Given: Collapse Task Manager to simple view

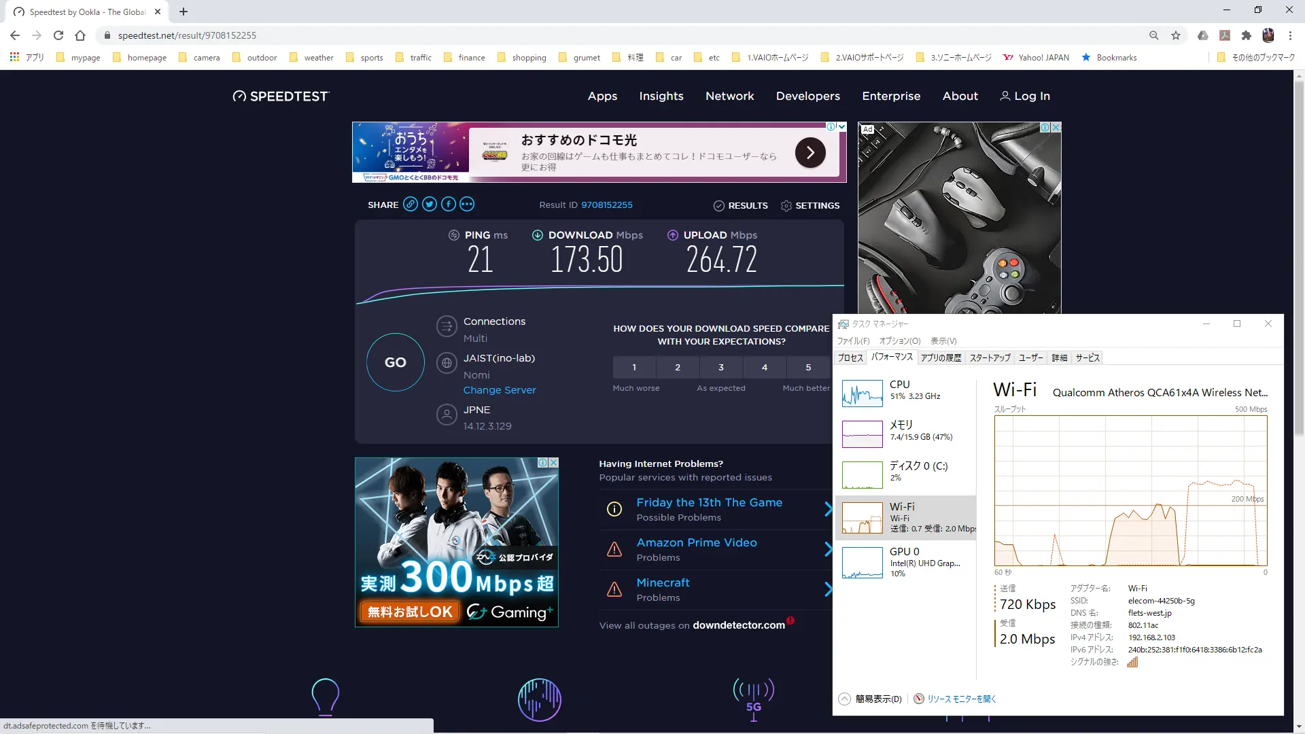Looking at the screenshot, I should coord(871,699).
